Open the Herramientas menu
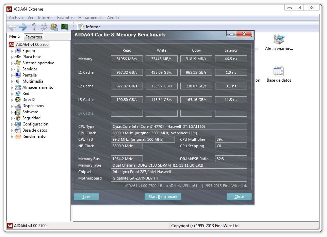327x237 pixels. pyautogui.click(x=90, y=18)
